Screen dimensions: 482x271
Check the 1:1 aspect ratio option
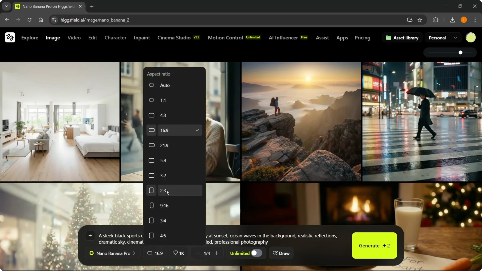click(x=151, y=100)
